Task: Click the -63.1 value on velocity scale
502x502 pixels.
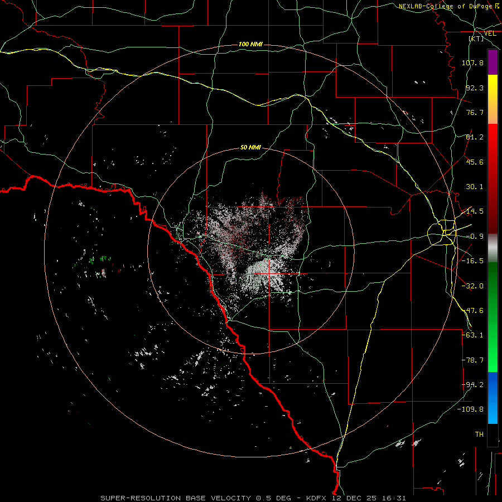Action: pos(472,335)
